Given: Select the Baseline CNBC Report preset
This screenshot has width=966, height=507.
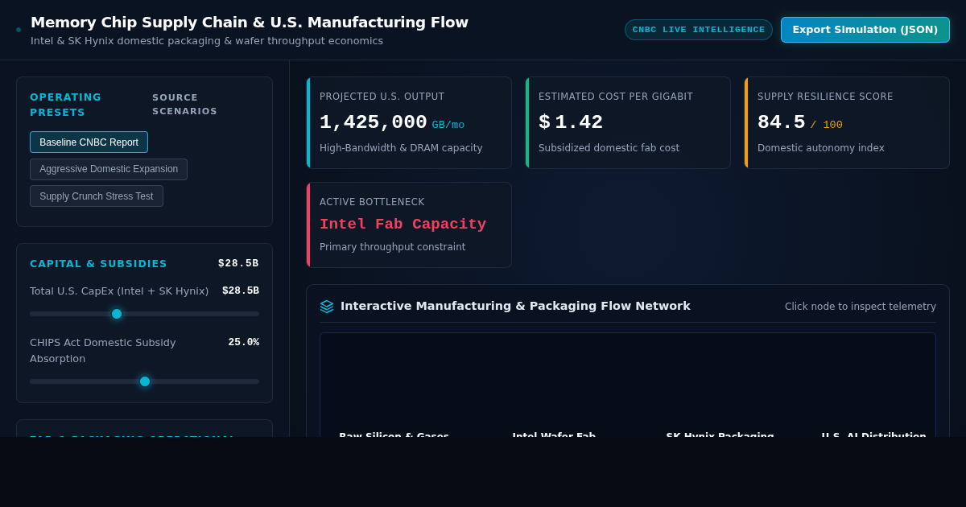Looking at the screenshot, I should coord(89,142).
